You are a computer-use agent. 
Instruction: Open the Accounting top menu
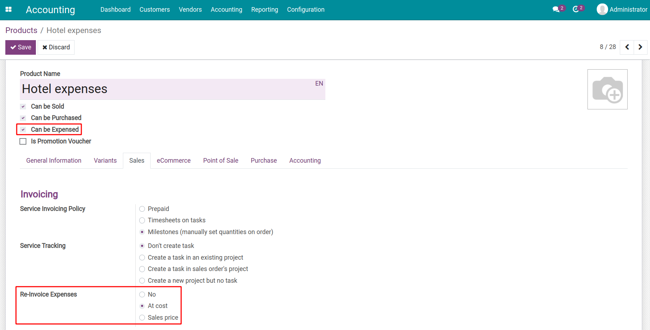pos(226,10)
